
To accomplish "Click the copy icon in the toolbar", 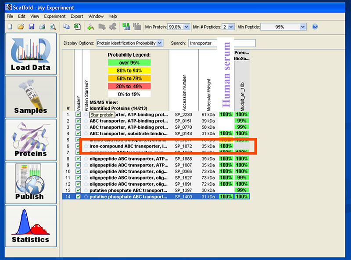I will [66, 26].
